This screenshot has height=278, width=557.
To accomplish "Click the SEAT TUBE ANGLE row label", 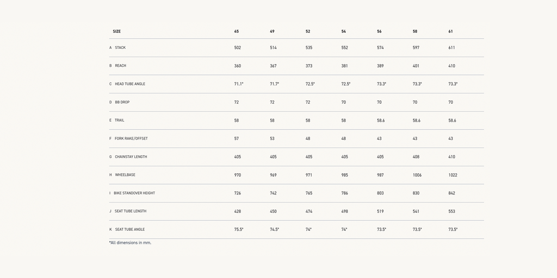I will (130, 230).
